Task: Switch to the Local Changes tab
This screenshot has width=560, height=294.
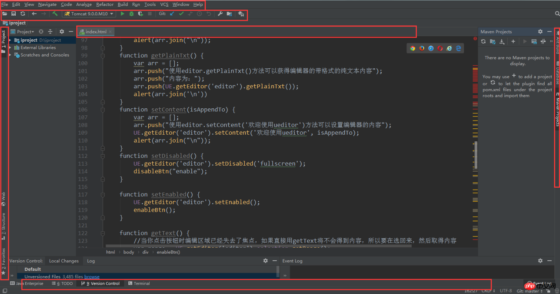Action: coord(64,261)
